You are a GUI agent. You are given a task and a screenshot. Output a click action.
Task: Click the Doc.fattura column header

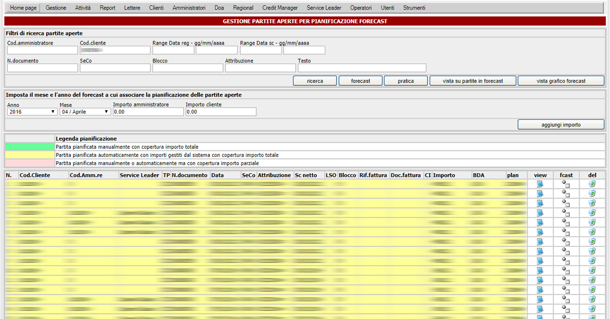(x=406, y=175)
